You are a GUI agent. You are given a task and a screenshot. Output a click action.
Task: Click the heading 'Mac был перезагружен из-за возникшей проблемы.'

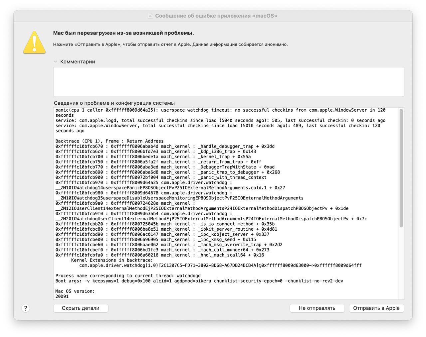click(x=123, y=33)
